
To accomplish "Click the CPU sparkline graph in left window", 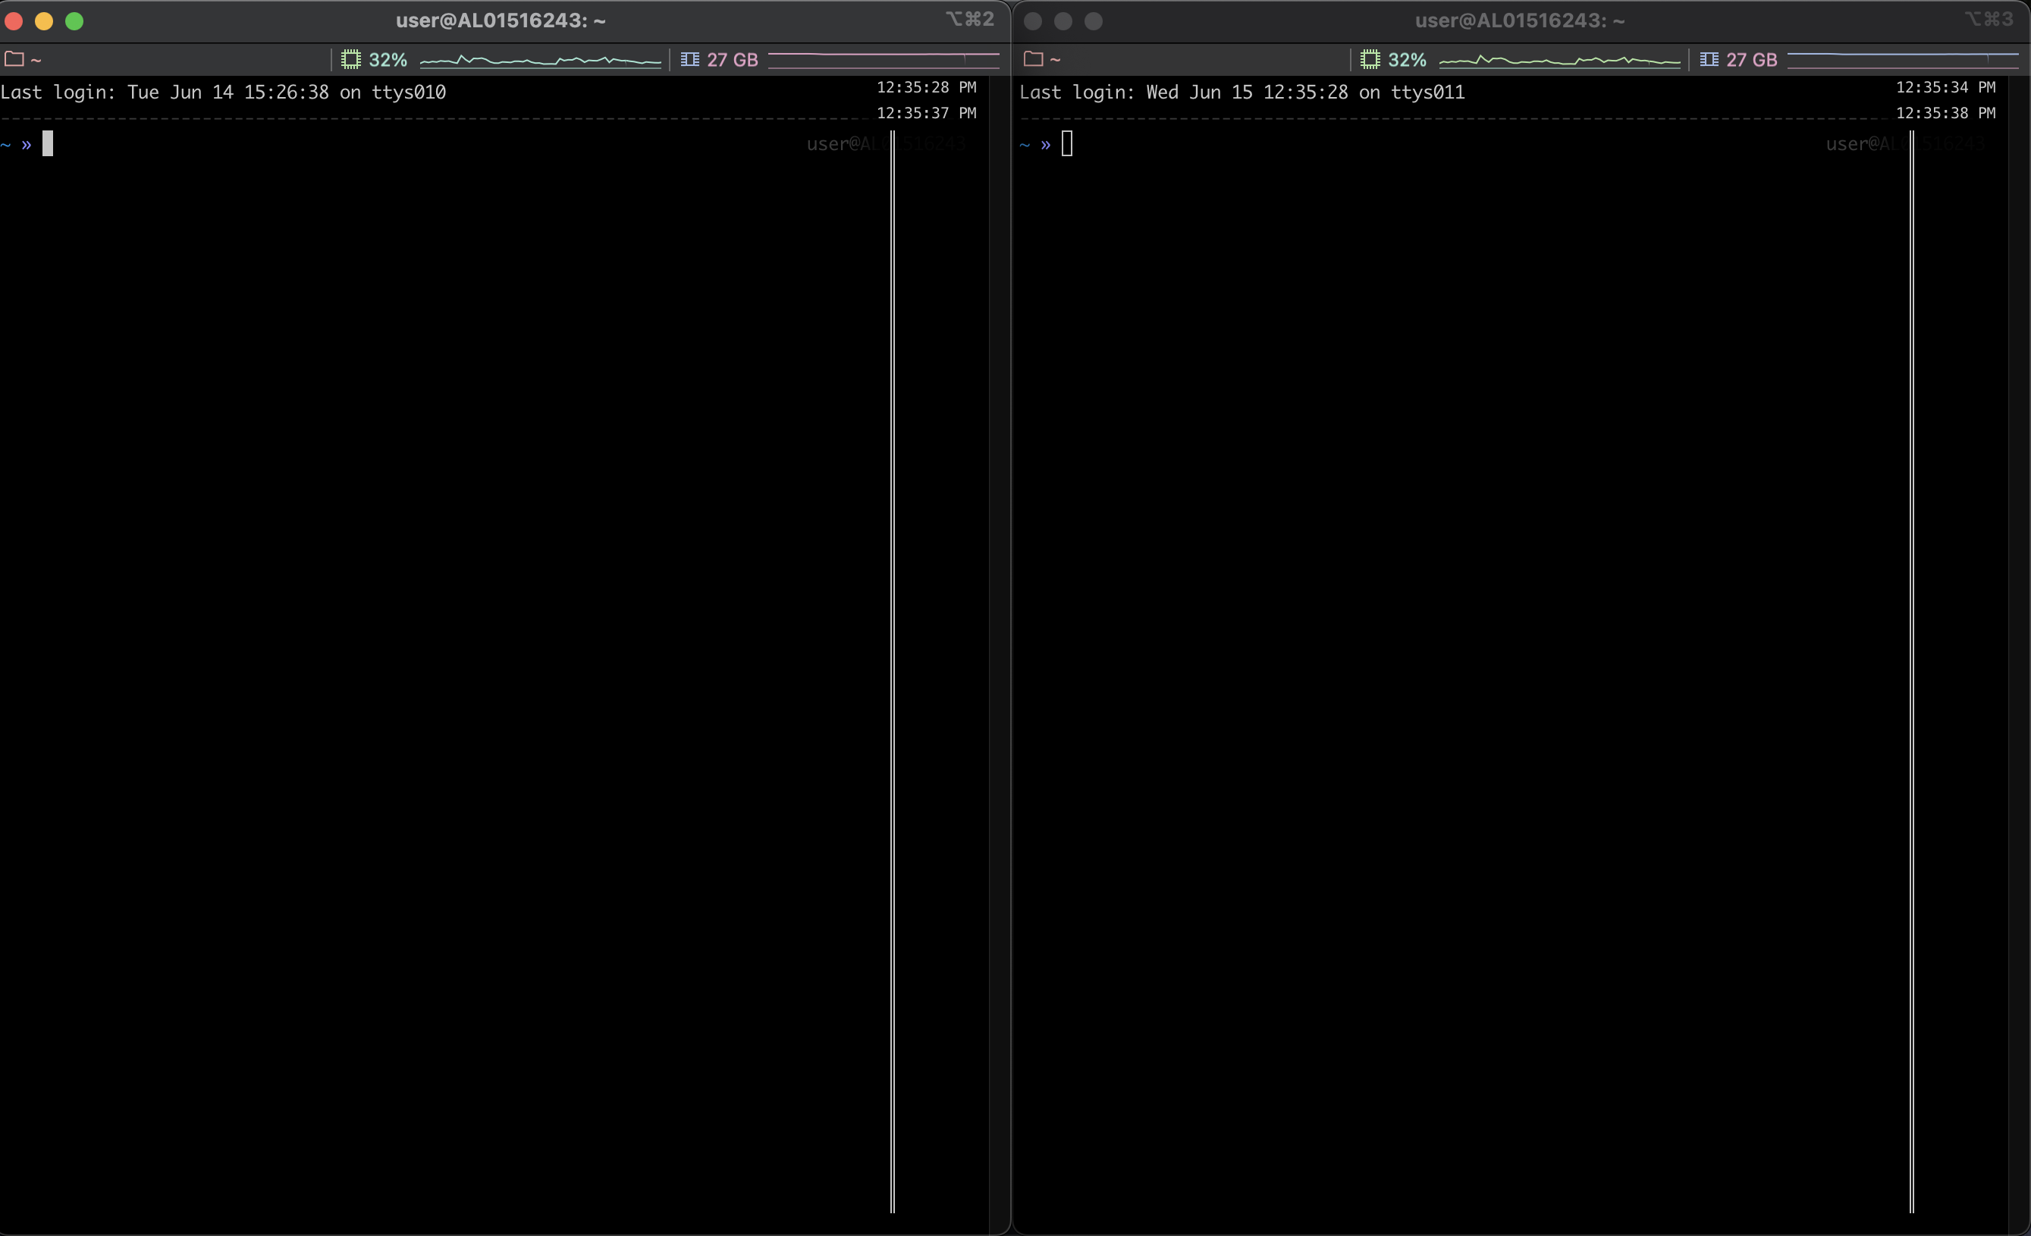I will (540, 60).
